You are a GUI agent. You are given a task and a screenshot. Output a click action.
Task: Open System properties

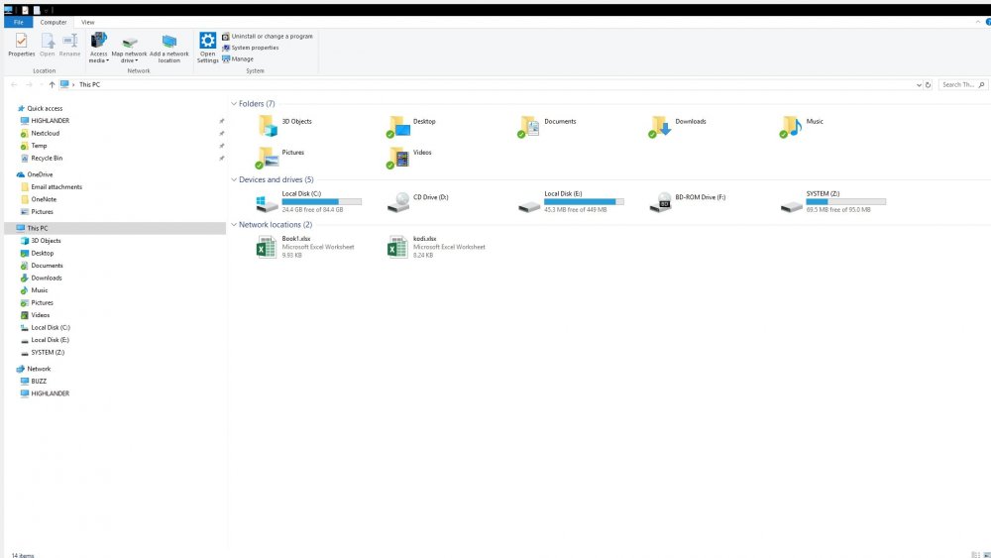(x=251, y=48)
